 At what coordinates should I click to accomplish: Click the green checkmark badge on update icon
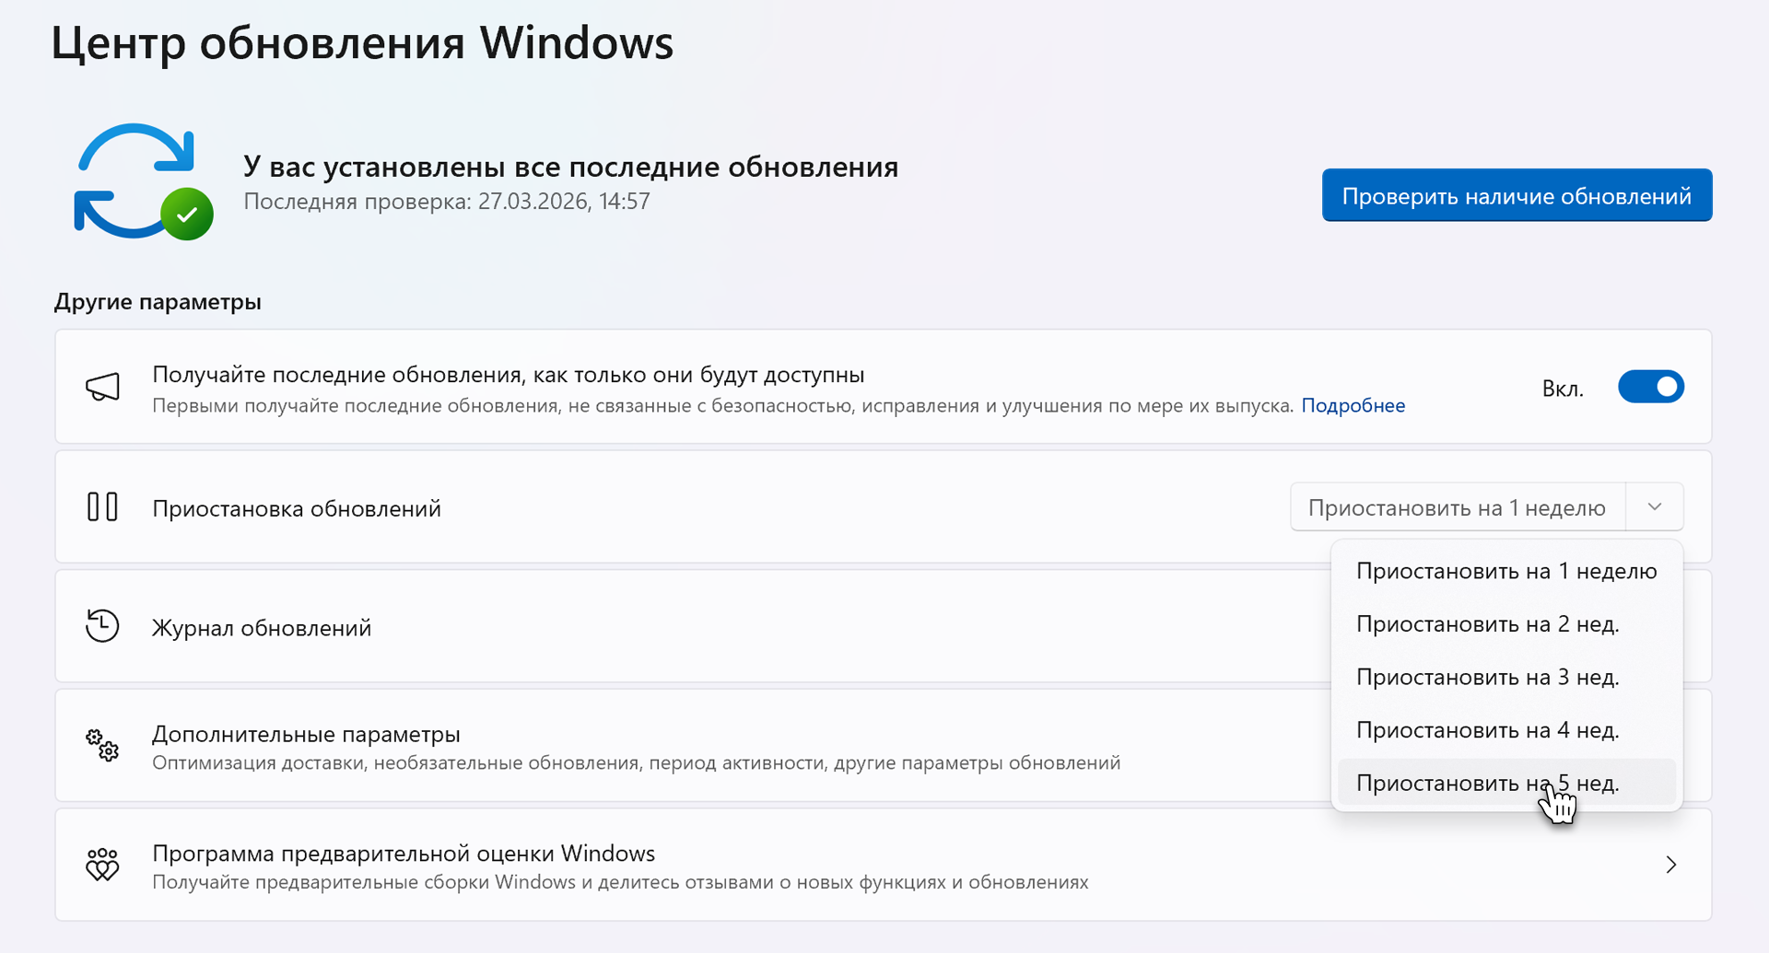point(187,215)
